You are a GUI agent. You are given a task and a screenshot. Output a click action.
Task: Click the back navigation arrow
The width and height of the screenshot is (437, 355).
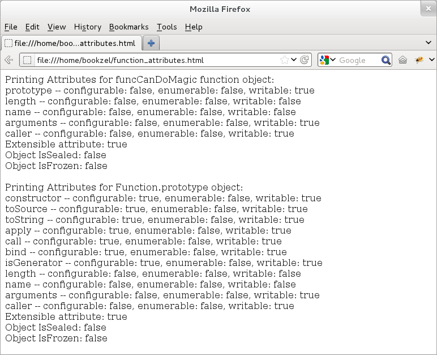coord(8,60)
